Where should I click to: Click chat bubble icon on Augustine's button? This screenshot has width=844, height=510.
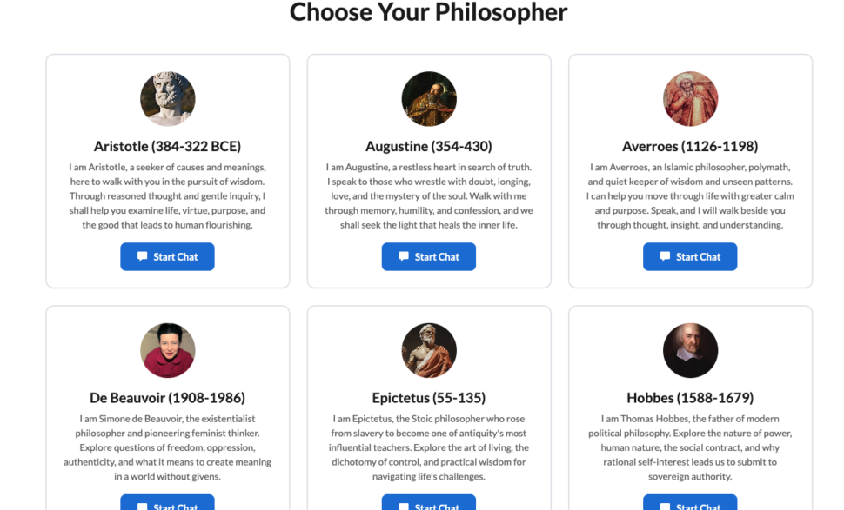(x=404, y=256)
